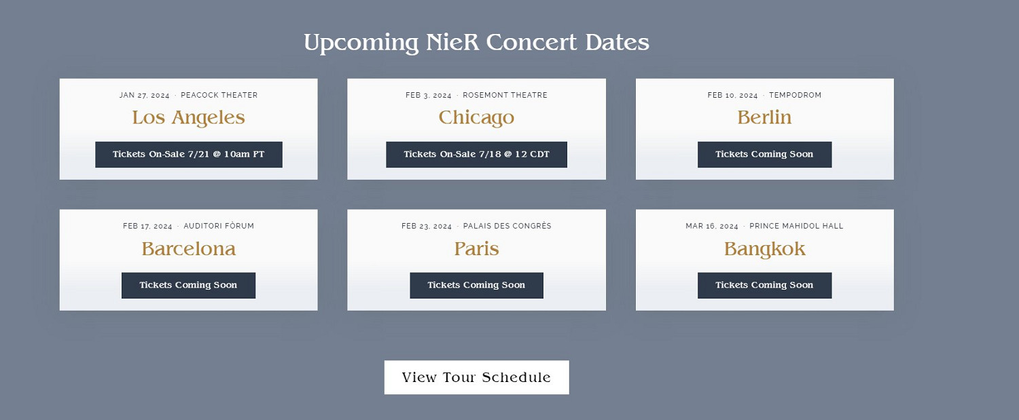Screen dimensions: 1019x420
Task: Select the Auditori Fòrum venue text
Action: 219,227
